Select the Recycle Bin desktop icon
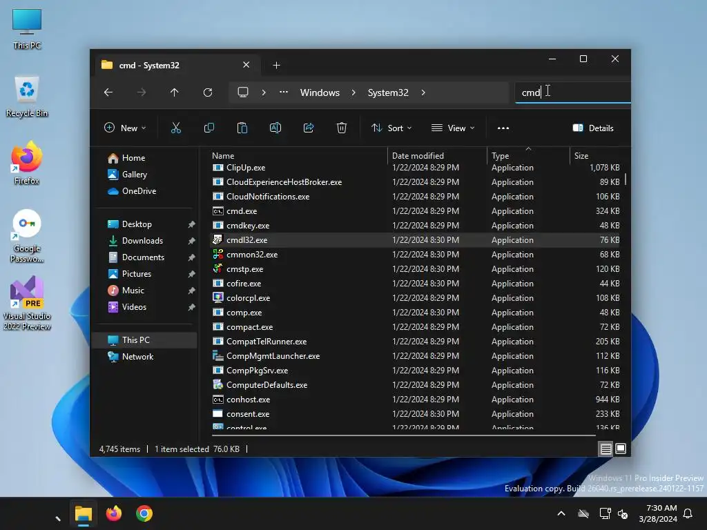707x530 pixels. (27, 97)
